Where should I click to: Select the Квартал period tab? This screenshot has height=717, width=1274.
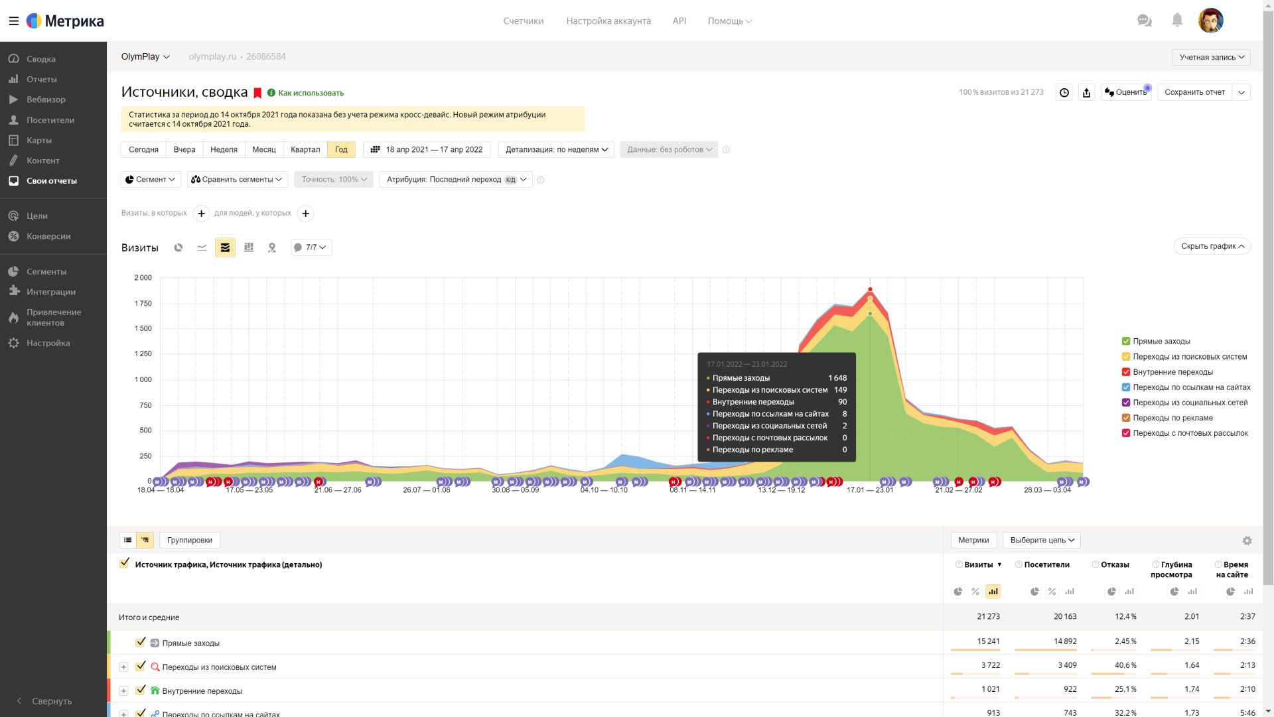[x=305, y=150]
